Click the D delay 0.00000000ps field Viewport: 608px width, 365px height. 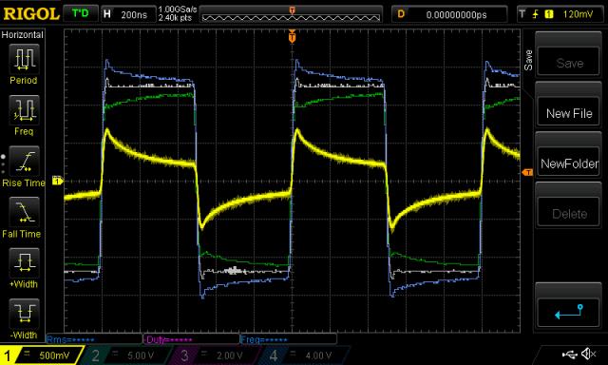(449, 15)
